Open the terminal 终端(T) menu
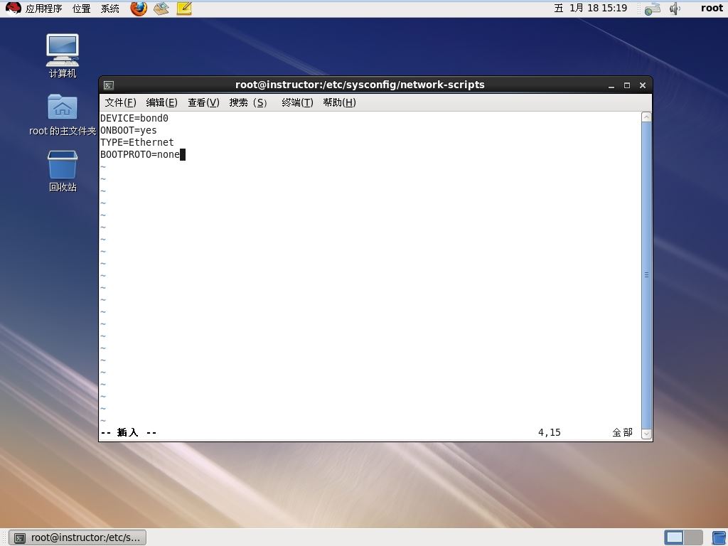Image resolution: width=728 pixels, height=546 pixels. (298, 102)
